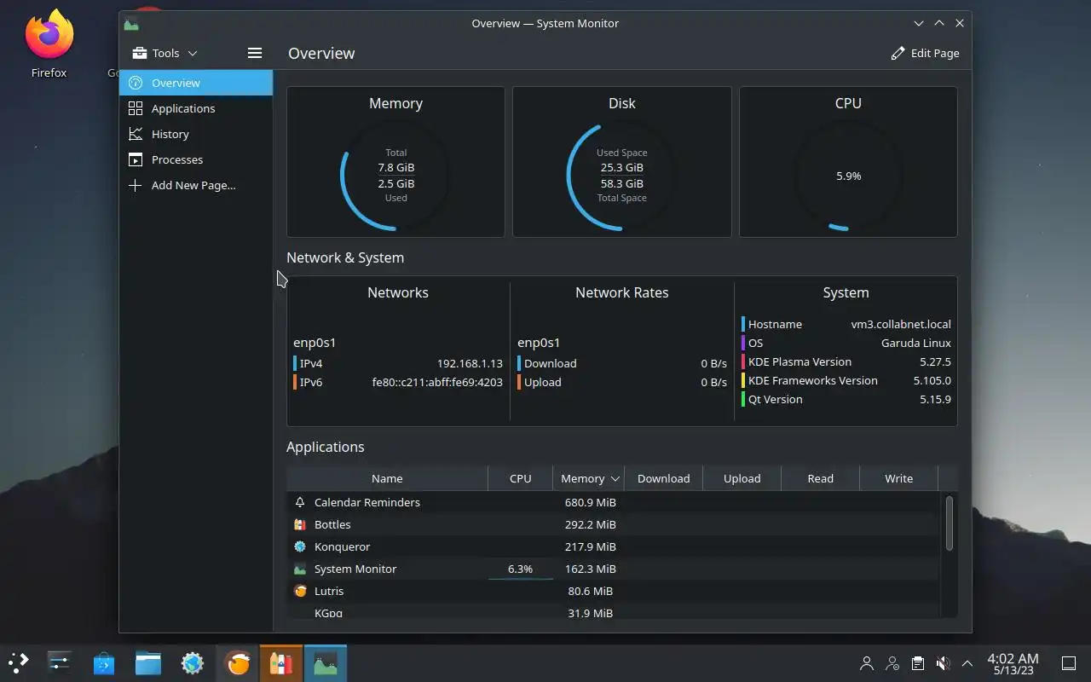
Task: Select the Bottles application row
Action: point(614,524)
